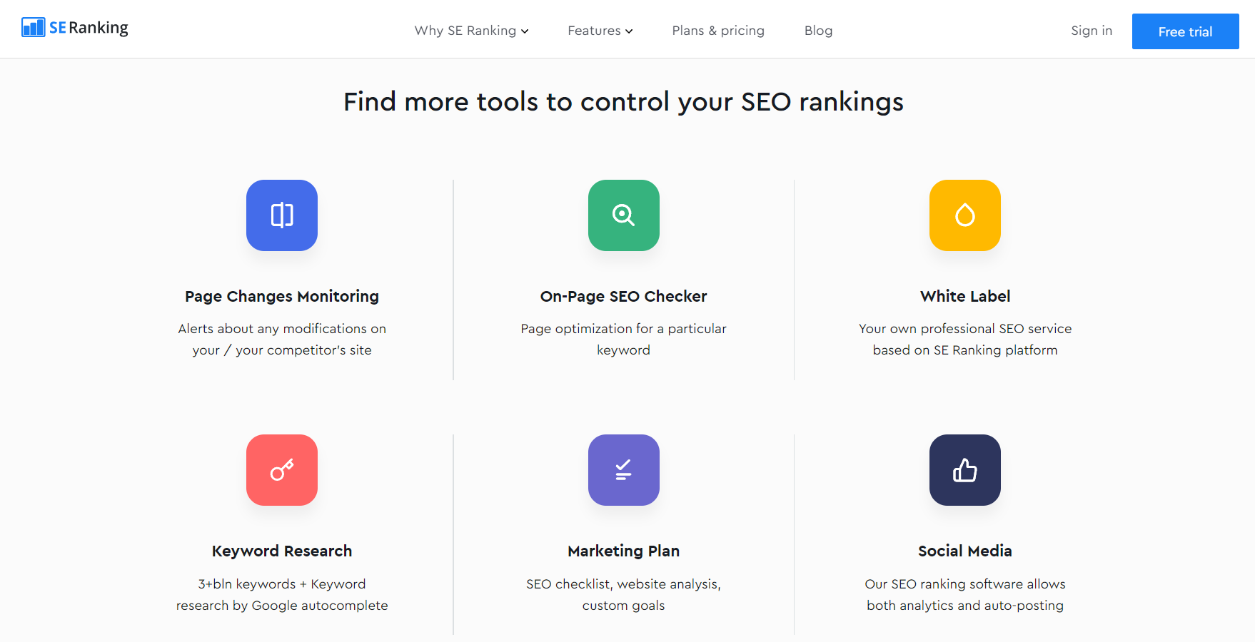The height and width of the screenshot is (642, 1255).
Task: Select the Sign in link
Action: coord(1091,31)
